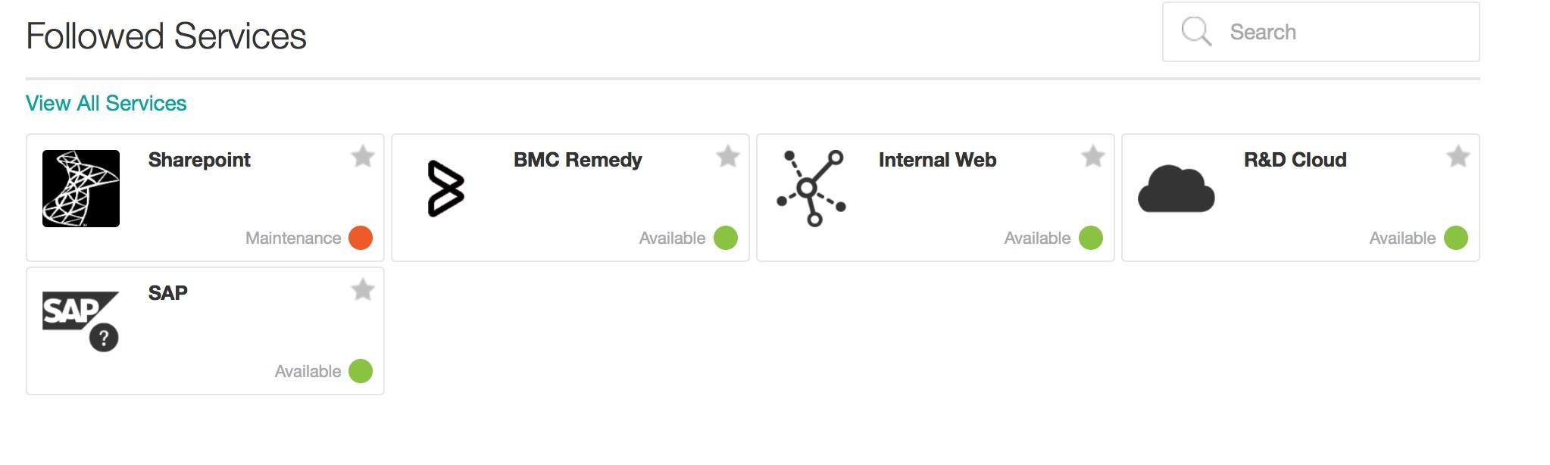
Task: Open the Sharepoint service title
Action: pyautogui.click(x=199, y=160)
